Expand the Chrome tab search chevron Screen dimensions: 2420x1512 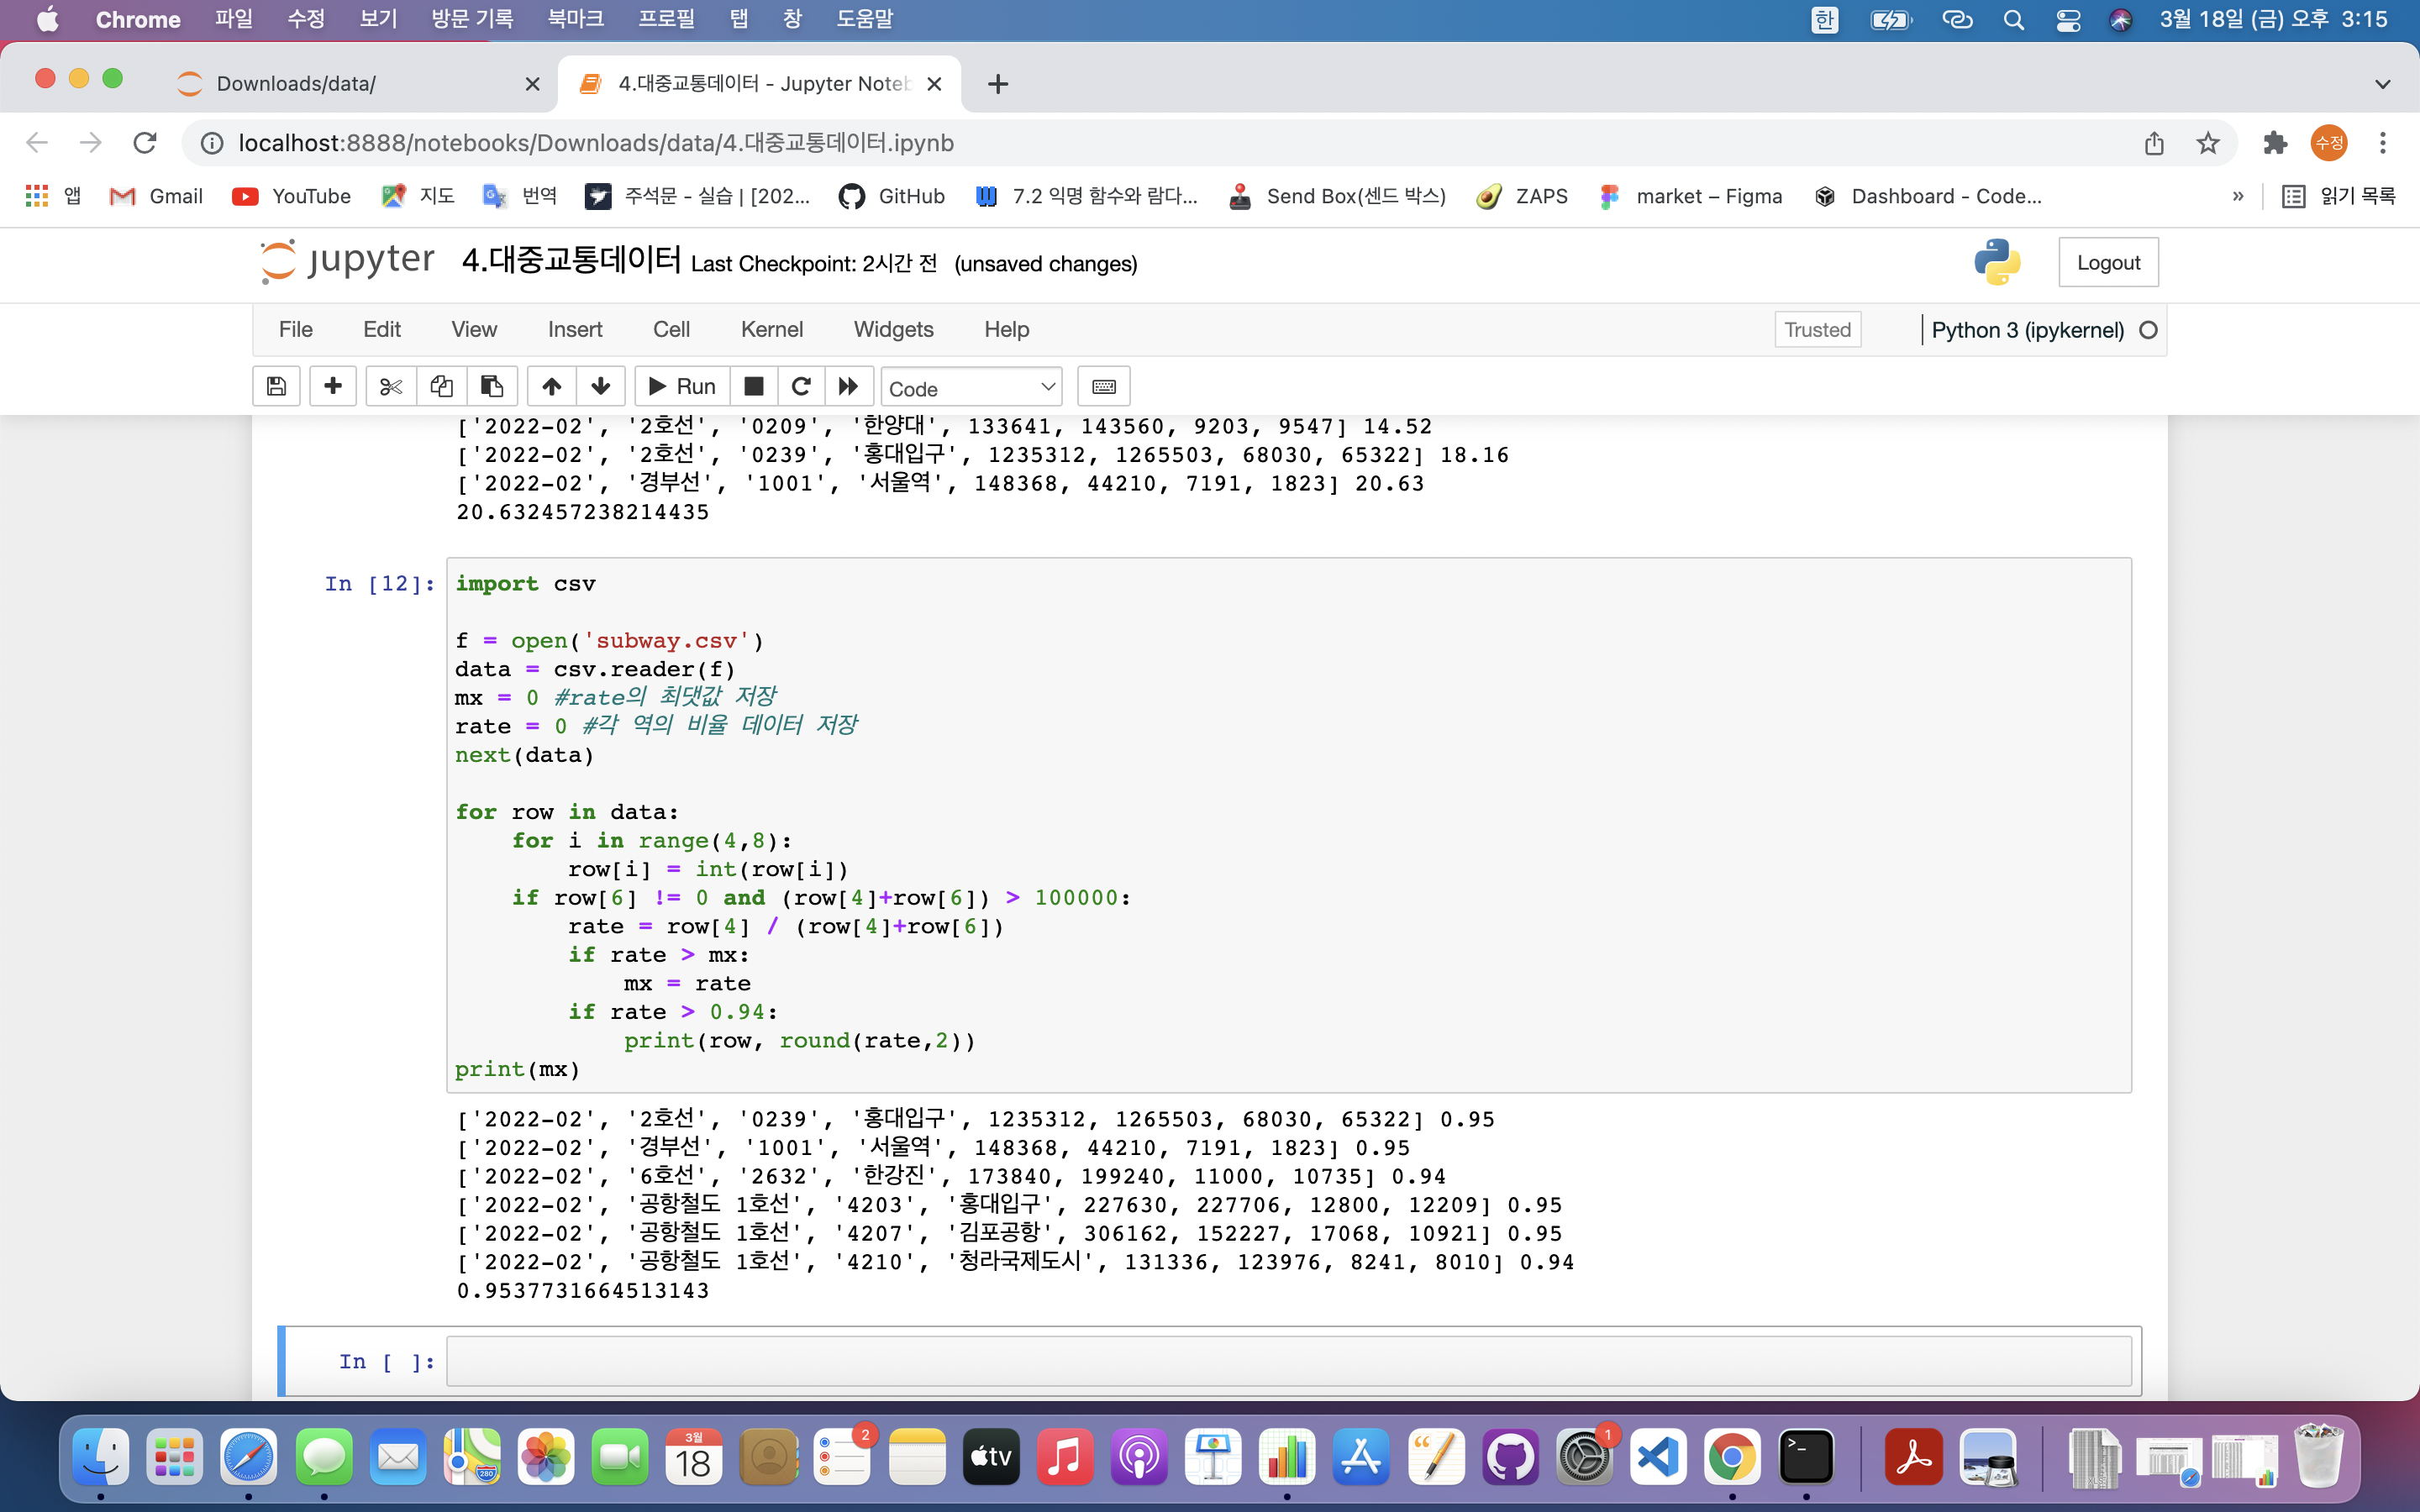tap(2382, 84)
